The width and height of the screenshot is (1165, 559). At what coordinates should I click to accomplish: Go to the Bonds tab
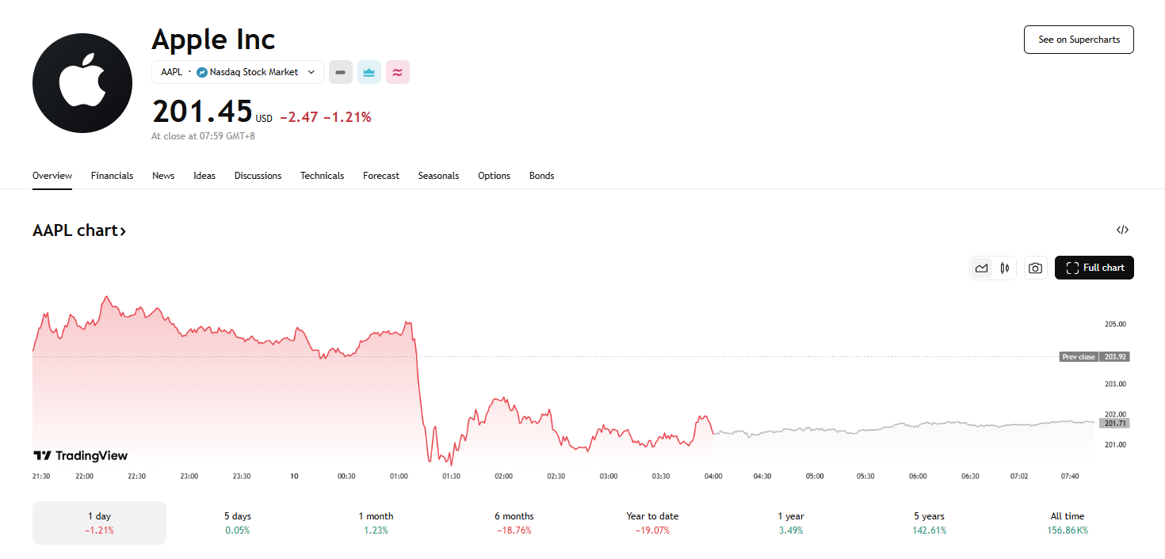coord(541,176)
